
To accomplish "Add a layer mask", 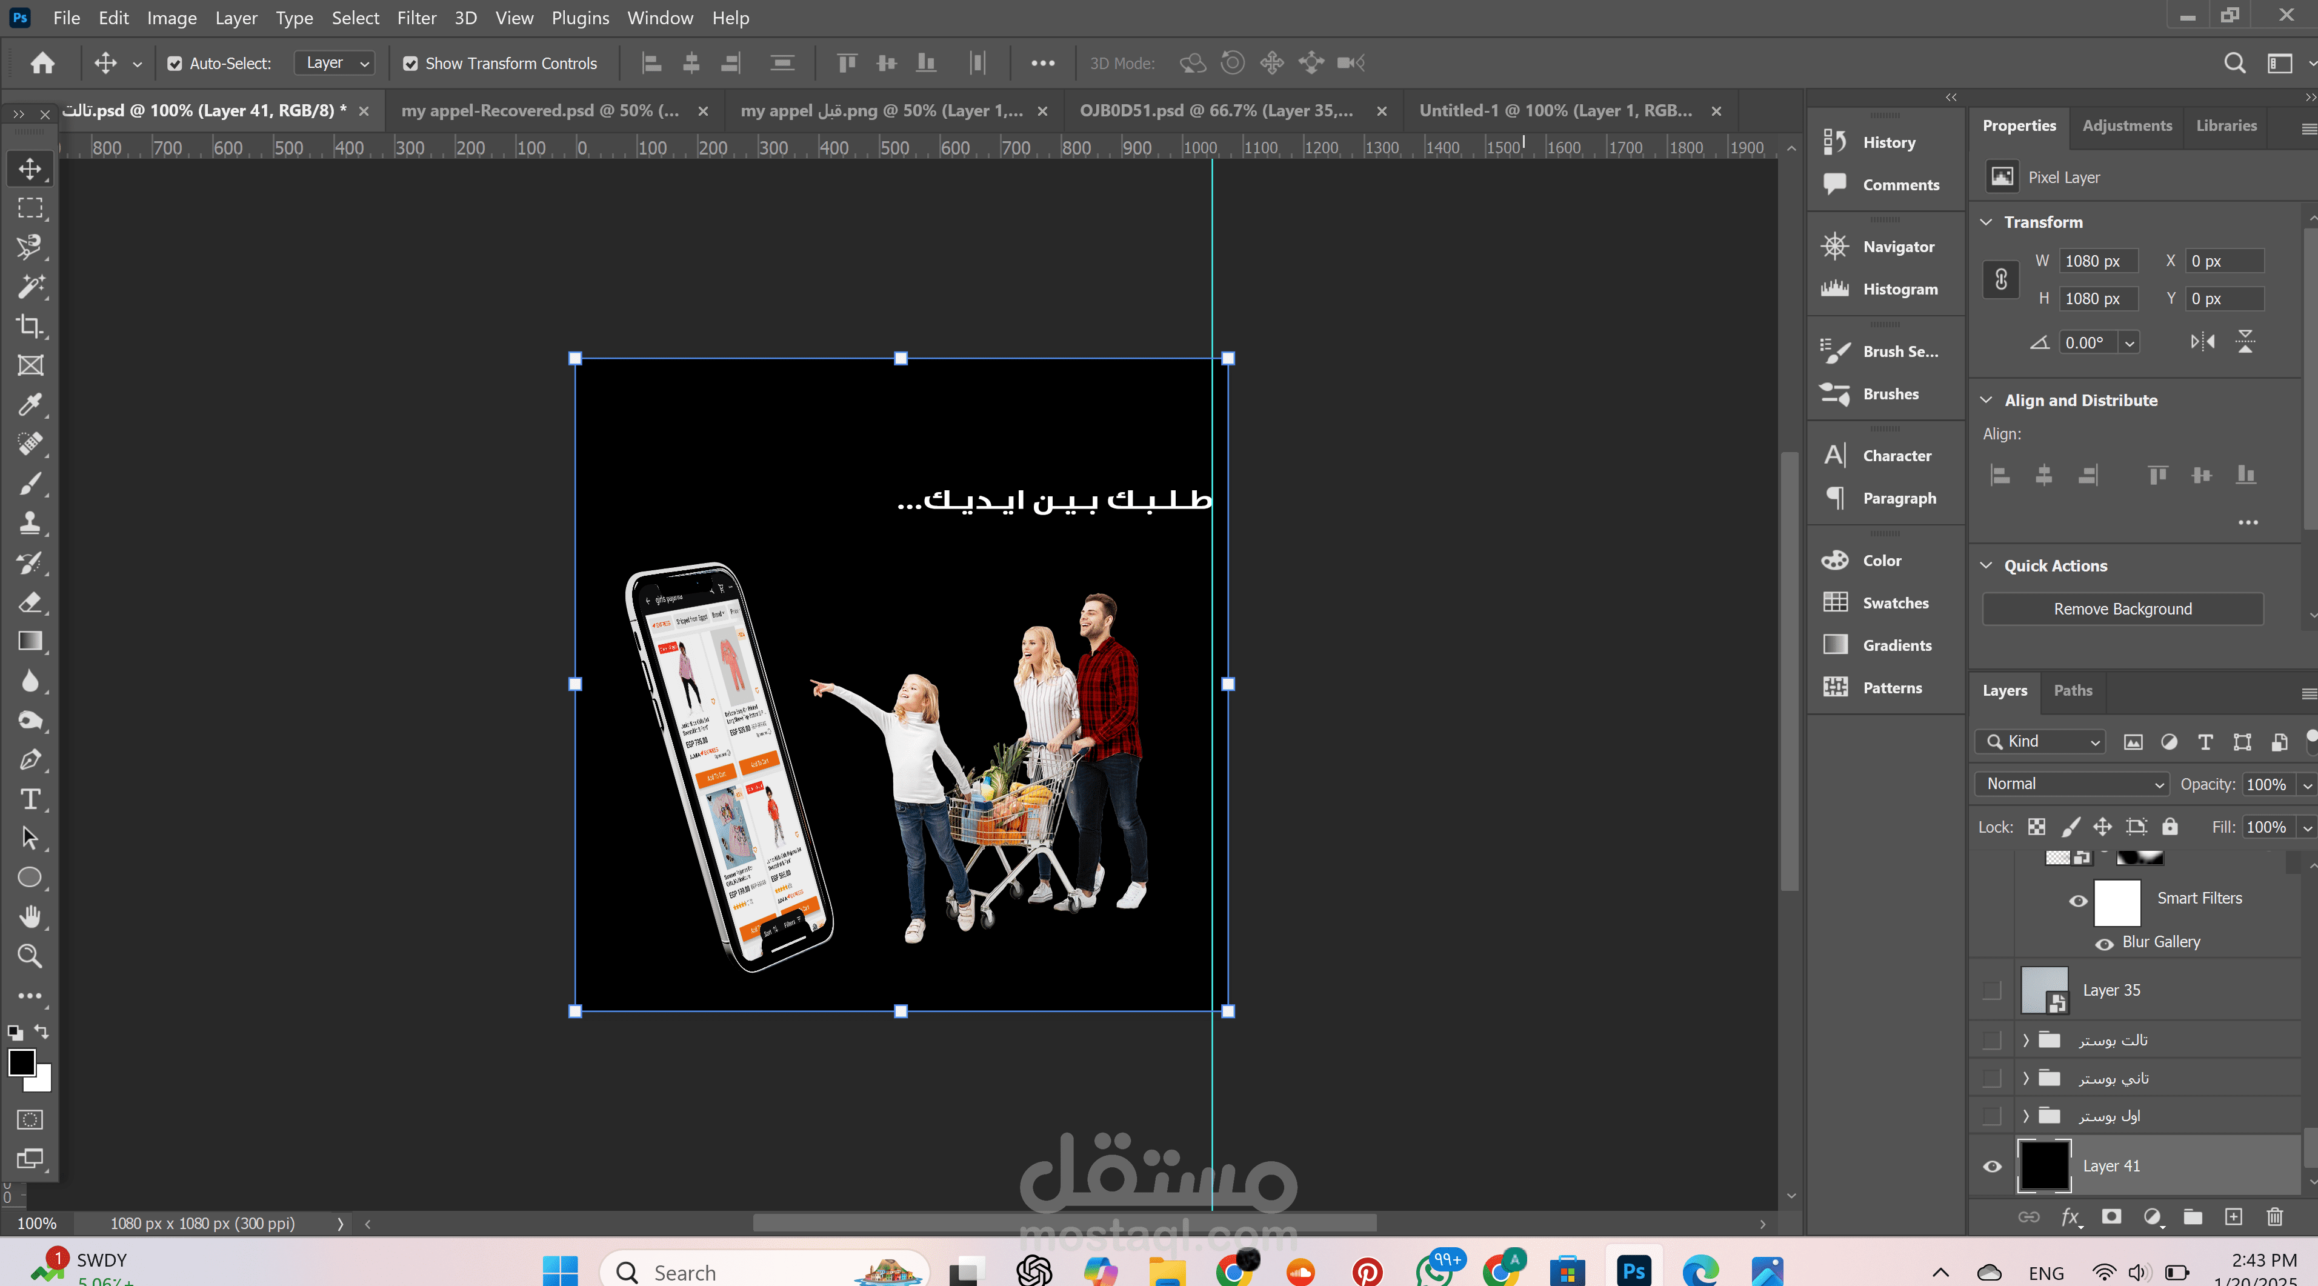I will [2111, 1217].
